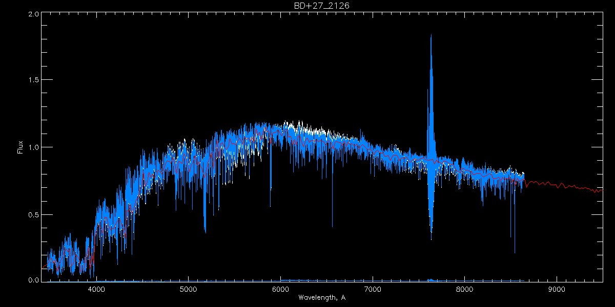Click the 6000 x-axis tick label

280,288
